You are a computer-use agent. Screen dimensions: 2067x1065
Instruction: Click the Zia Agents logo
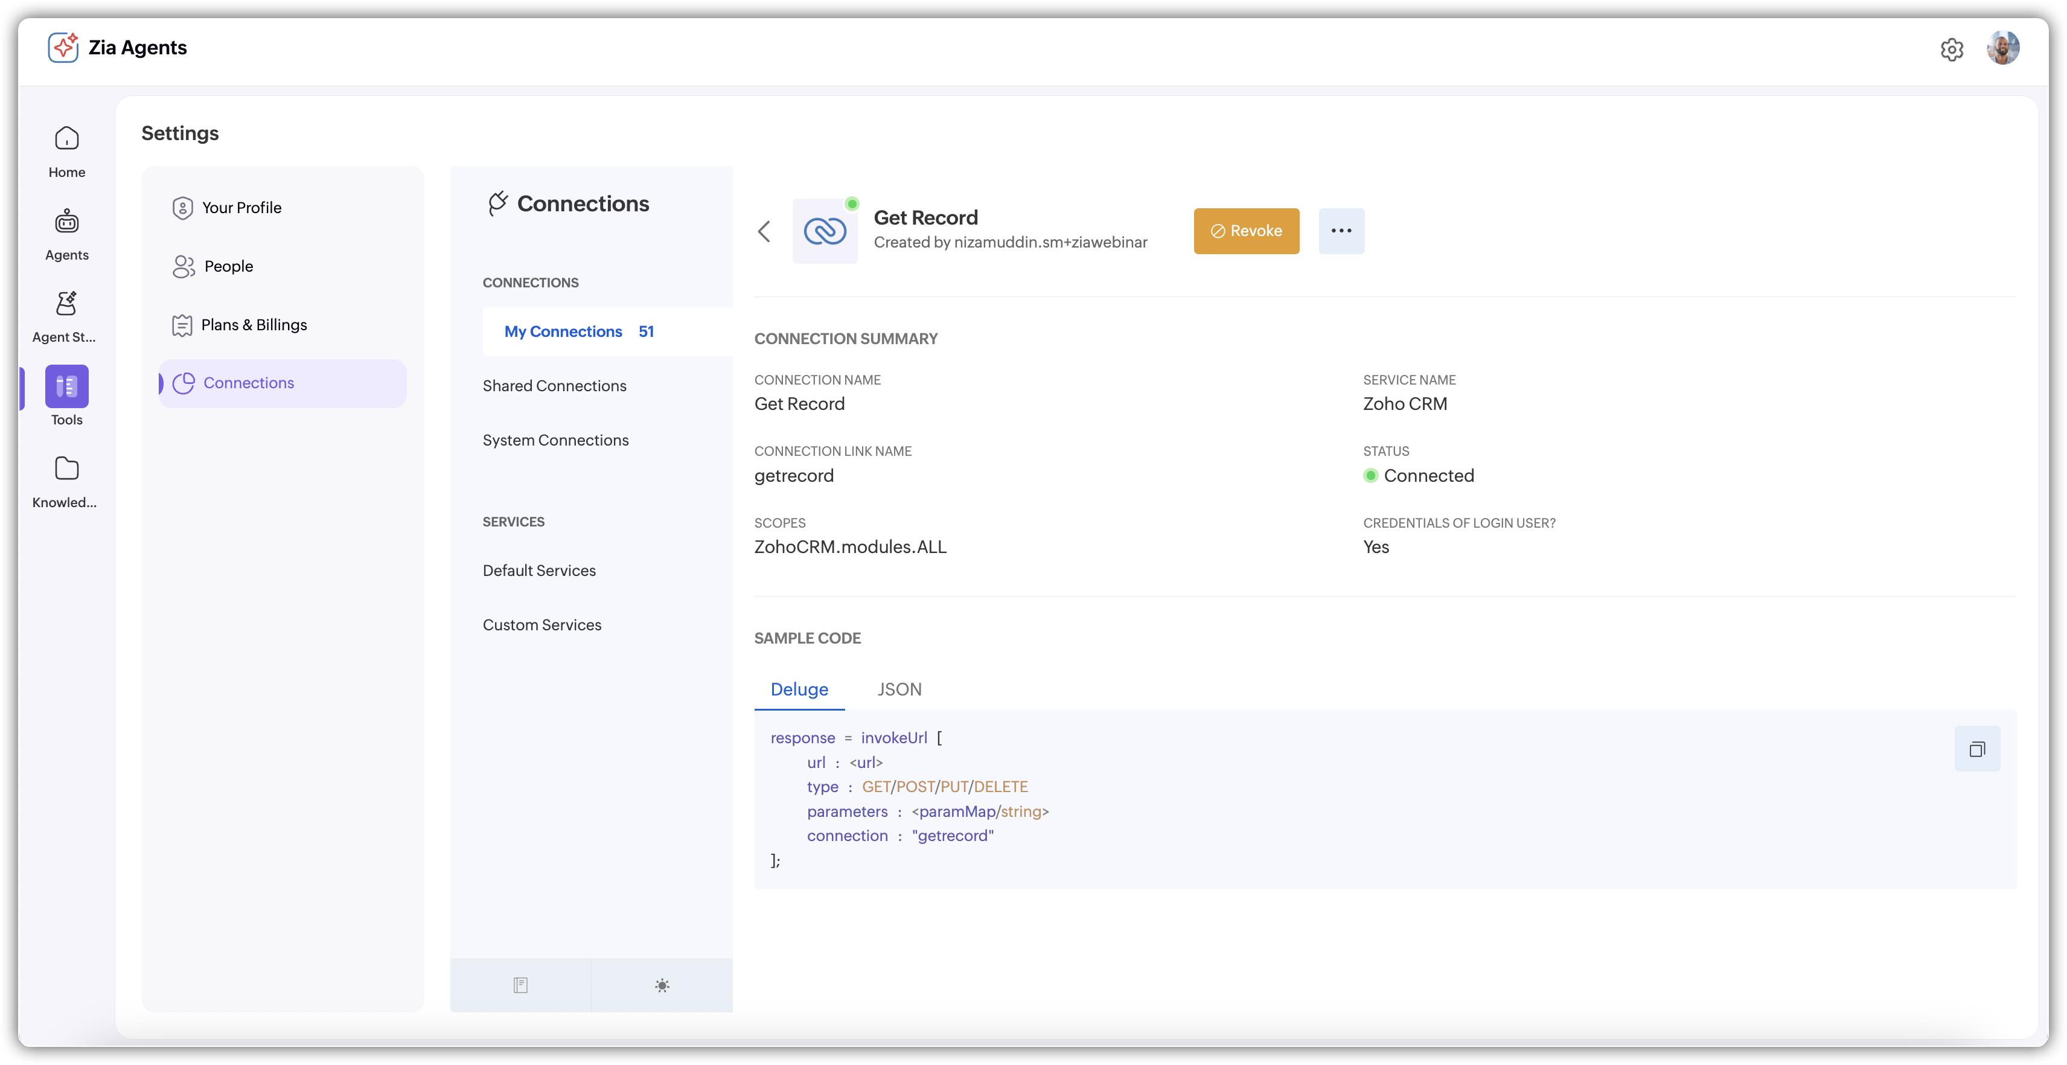click(x=63, y=47)
